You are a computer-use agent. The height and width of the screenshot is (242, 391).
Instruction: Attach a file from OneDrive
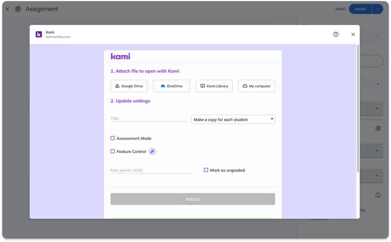point(172,86)
